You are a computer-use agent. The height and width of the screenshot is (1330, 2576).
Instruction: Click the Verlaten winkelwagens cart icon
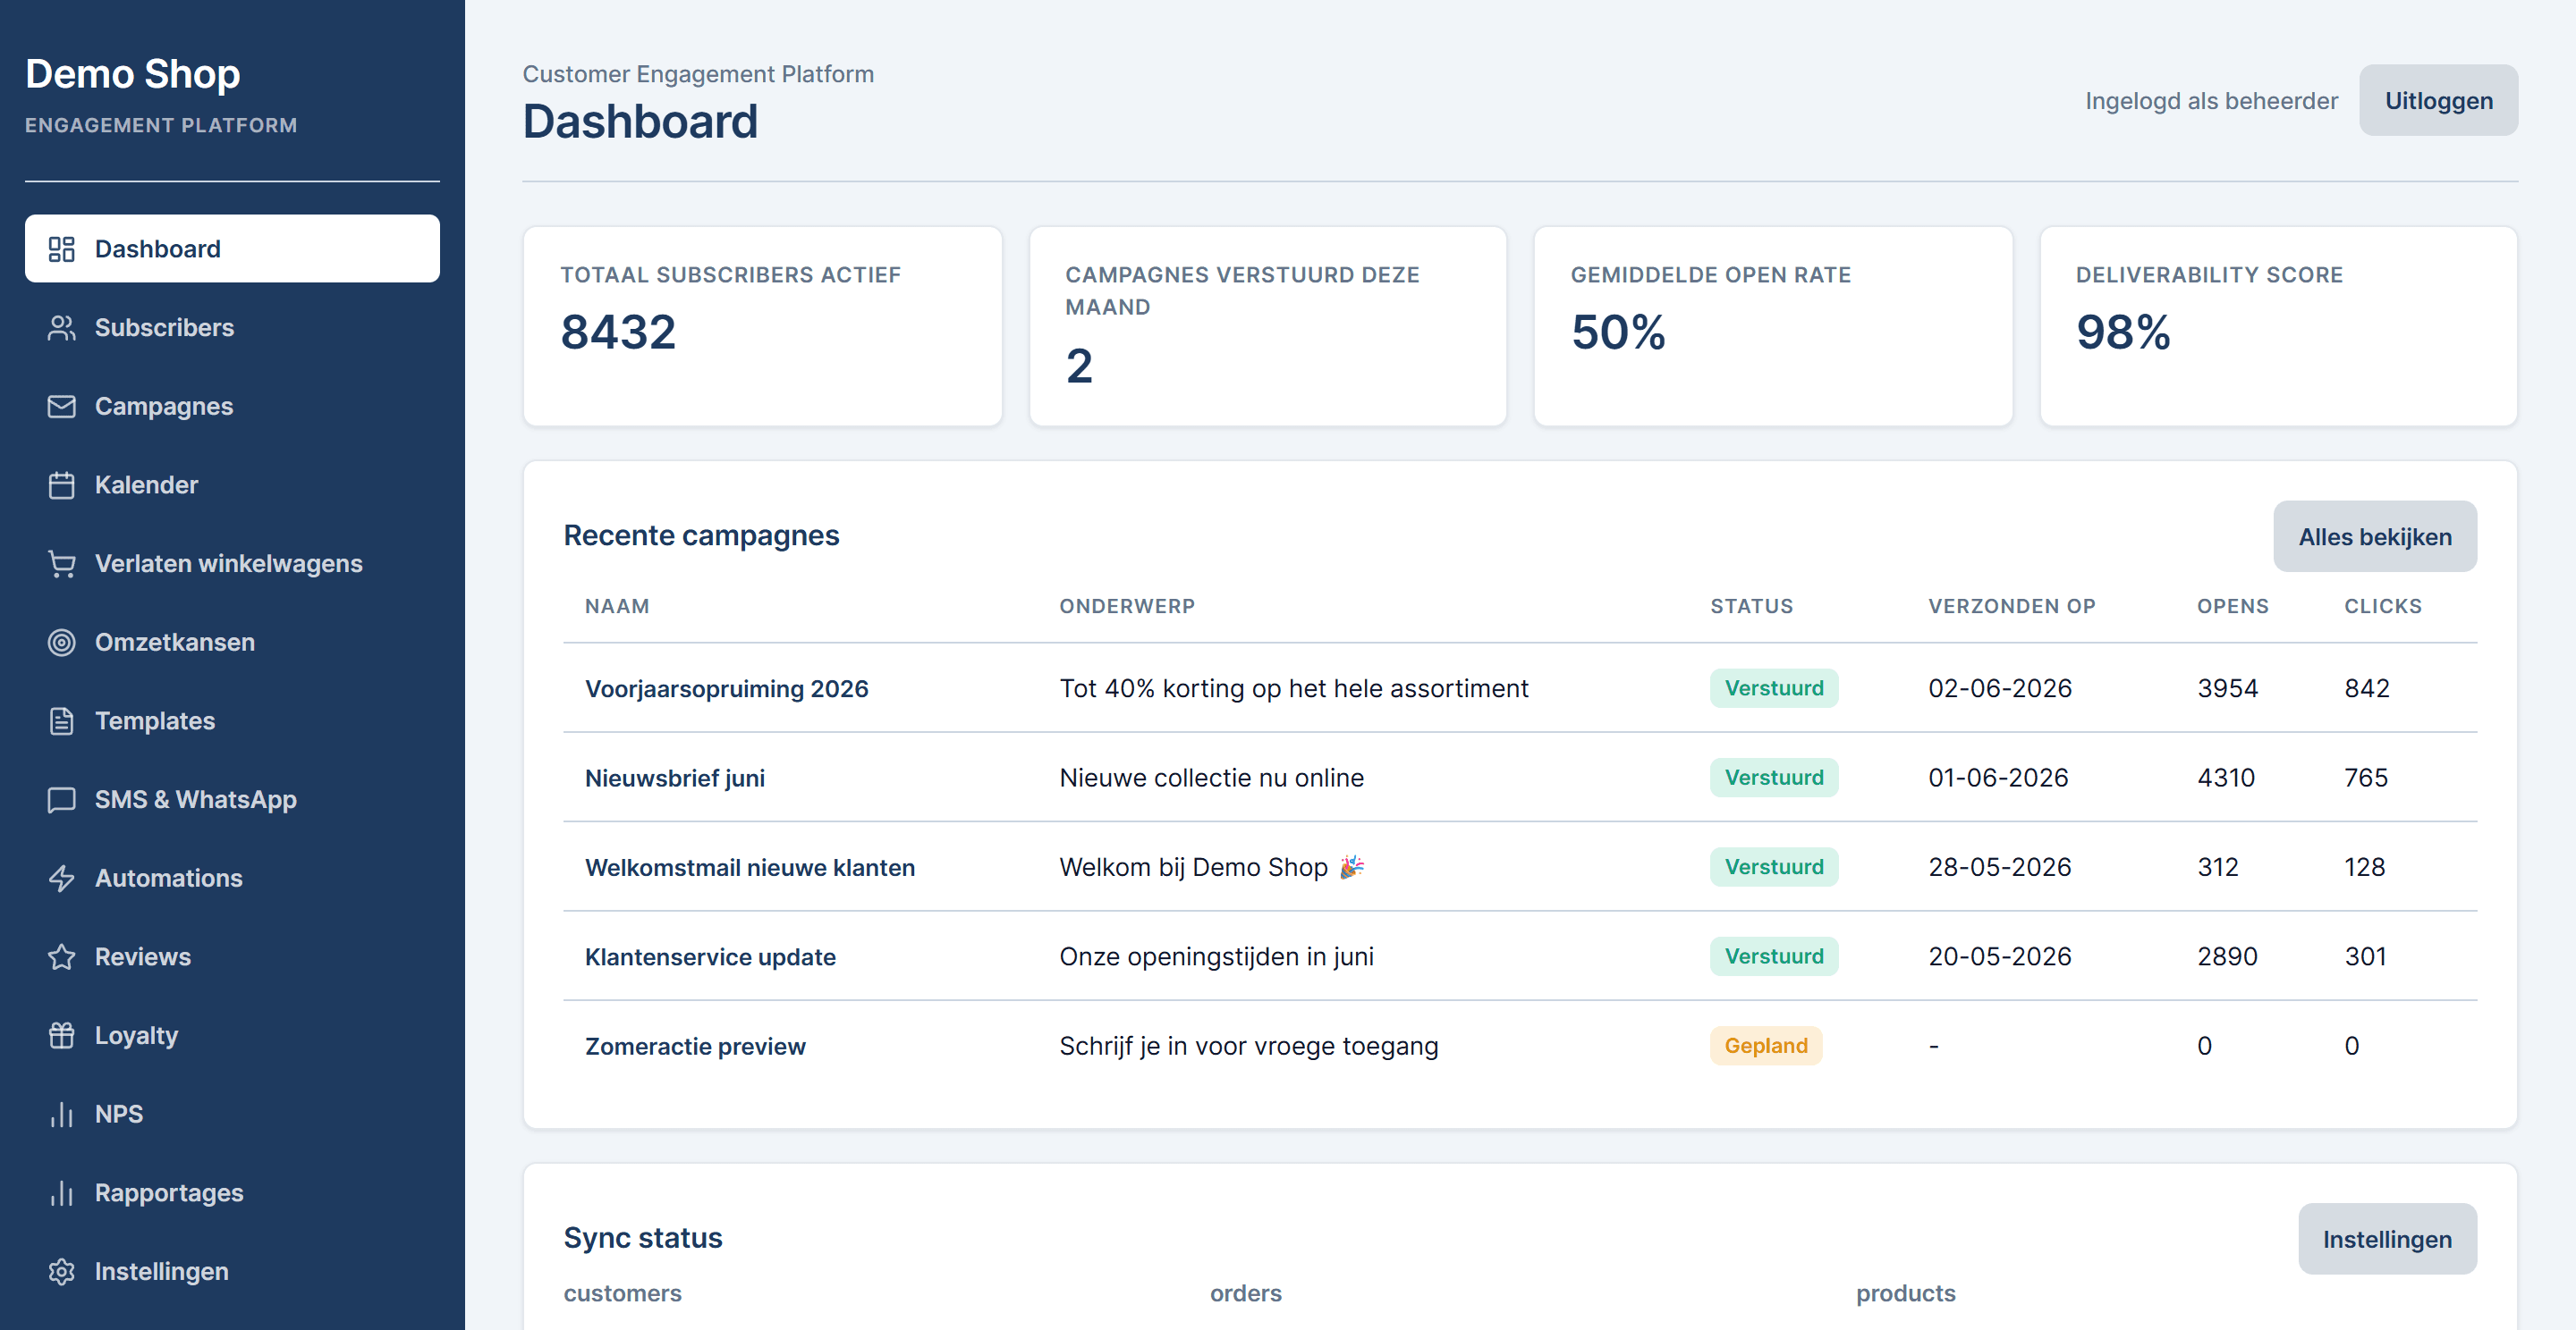coord(62,564)
